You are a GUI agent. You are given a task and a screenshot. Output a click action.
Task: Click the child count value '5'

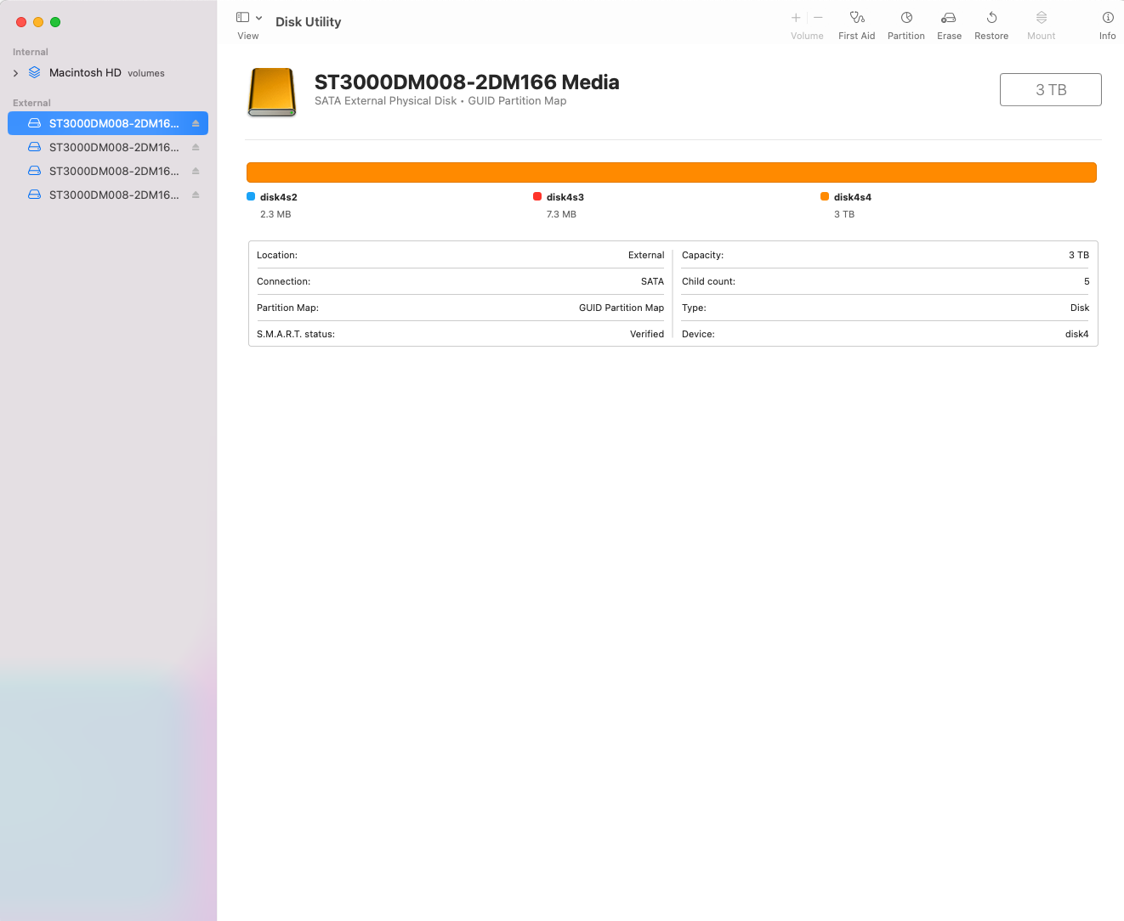point(1087,281)
